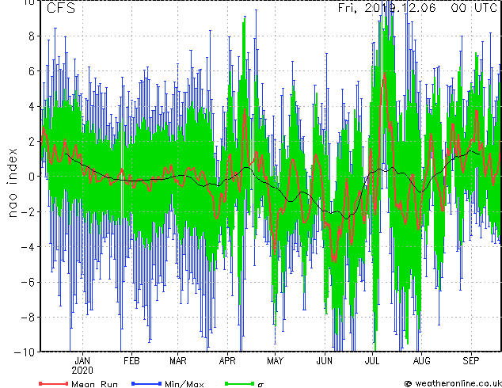Click the MAR month label
This screenshot has width=502, height=388.
(178, 361)
